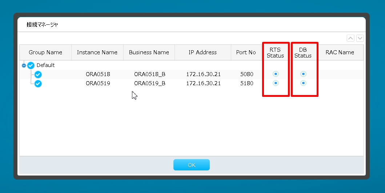385x193 pixels.
Task: Click RTS status indicator for ORA0519
Action: pyautogui.click(x=276, y=83)
